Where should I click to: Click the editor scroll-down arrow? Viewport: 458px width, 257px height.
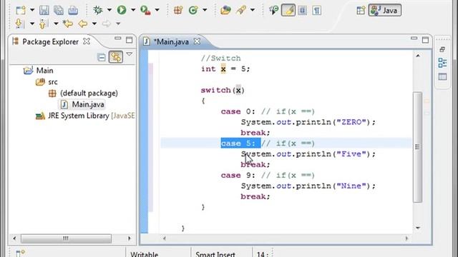(x=418, y=228)
